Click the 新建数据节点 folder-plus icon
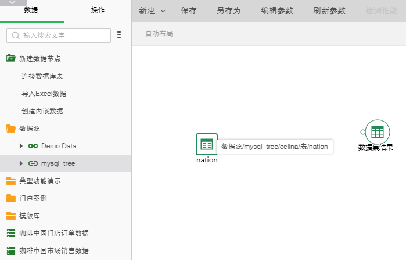This screenshot has height=260, width=406. (x=11, y=58)
